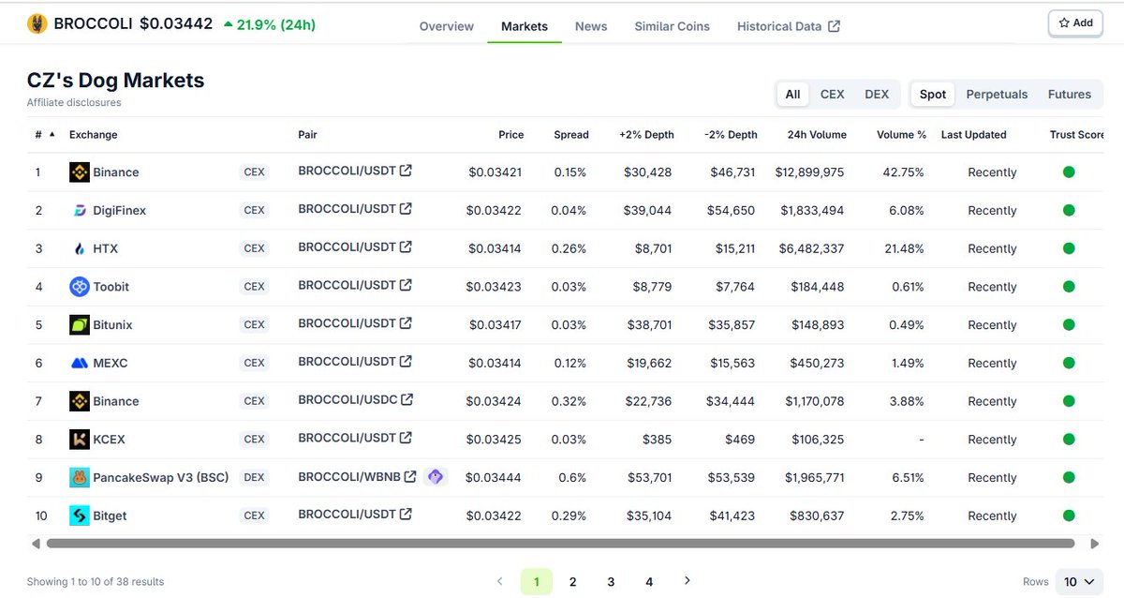The height and width of the screenshot is (598, 1124).
Task: Click the PancakeSwap V3 logo
Action: pos(80,477)
